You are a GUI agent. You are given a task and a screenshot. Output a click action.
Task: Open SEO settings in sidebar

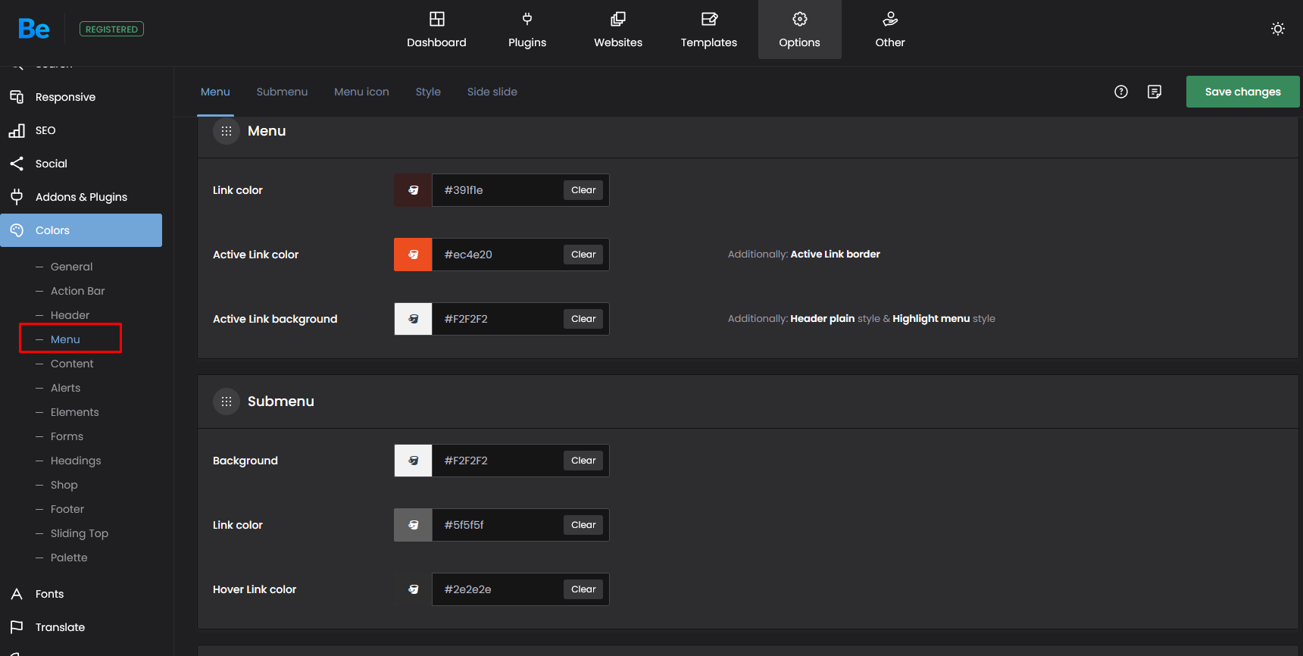point(81,130)
